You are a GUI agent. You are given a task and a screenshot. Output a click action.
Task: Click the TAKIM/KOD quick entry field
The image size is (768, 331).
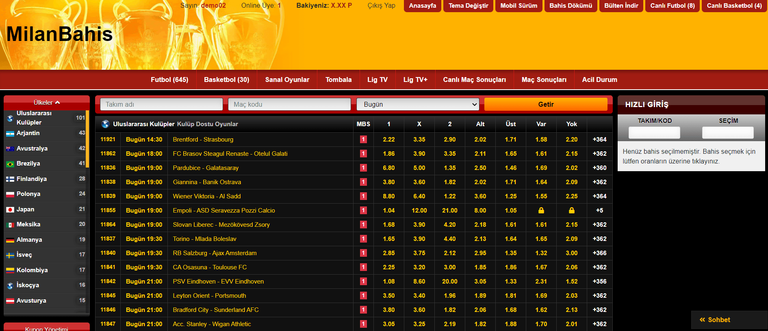click(x=654, y=133)
